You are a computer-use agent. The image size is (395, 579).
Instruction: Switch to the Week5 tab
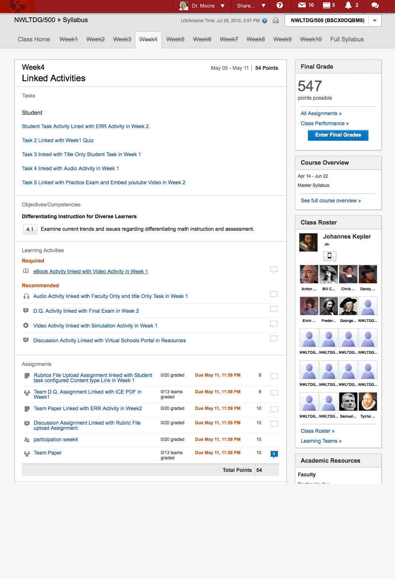(175, 39)
